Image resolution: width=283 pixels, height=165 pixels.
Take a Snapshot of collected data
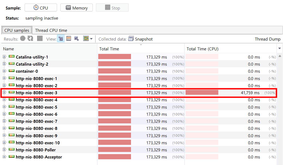(141, 39)
